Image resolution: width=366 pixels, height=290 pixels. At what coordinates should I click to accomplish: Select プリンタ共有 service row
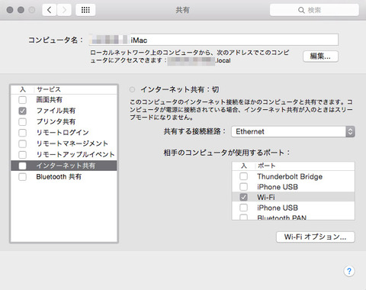64,122
